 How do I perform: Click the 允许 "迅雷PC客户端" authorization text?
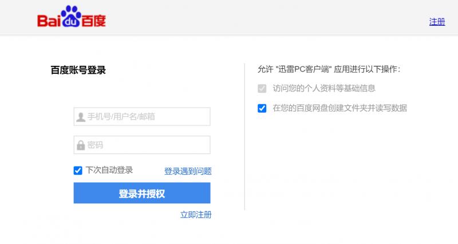tap(329, 69)
